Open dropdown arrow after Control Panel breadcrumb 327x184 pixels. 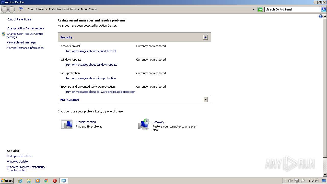pyautogui.click(x=46, y=9)
